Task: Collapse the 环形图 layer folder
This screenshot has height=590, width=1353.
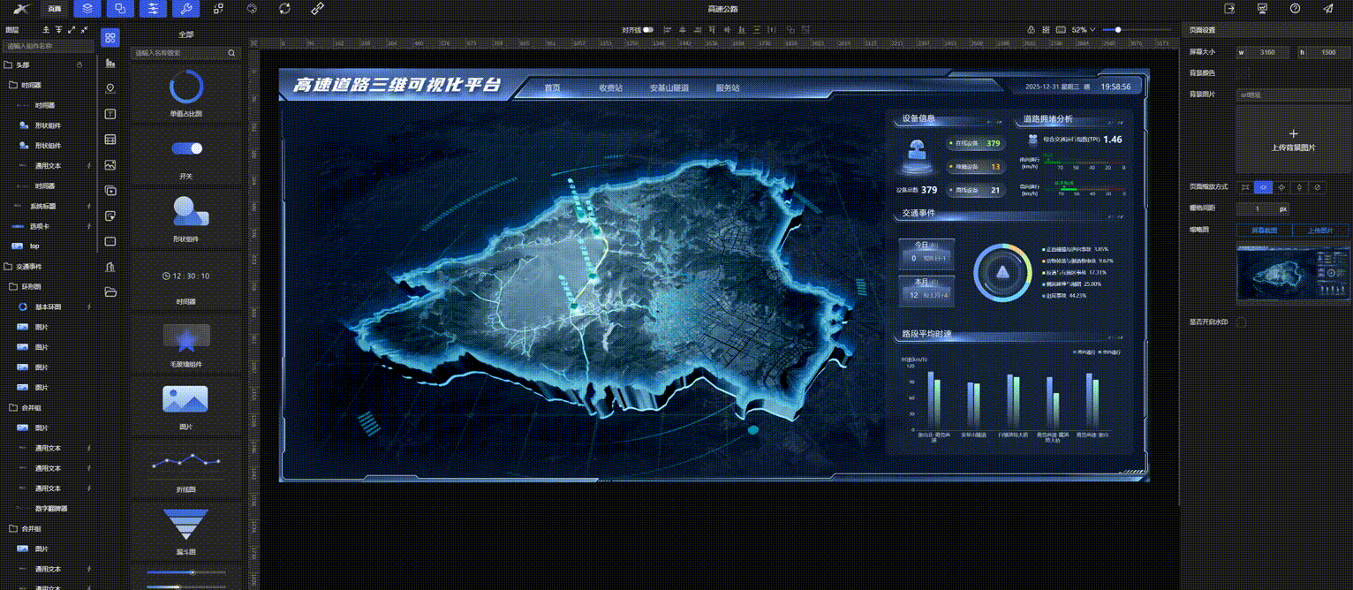Action: pyautogui.click(x=12, y=286)
